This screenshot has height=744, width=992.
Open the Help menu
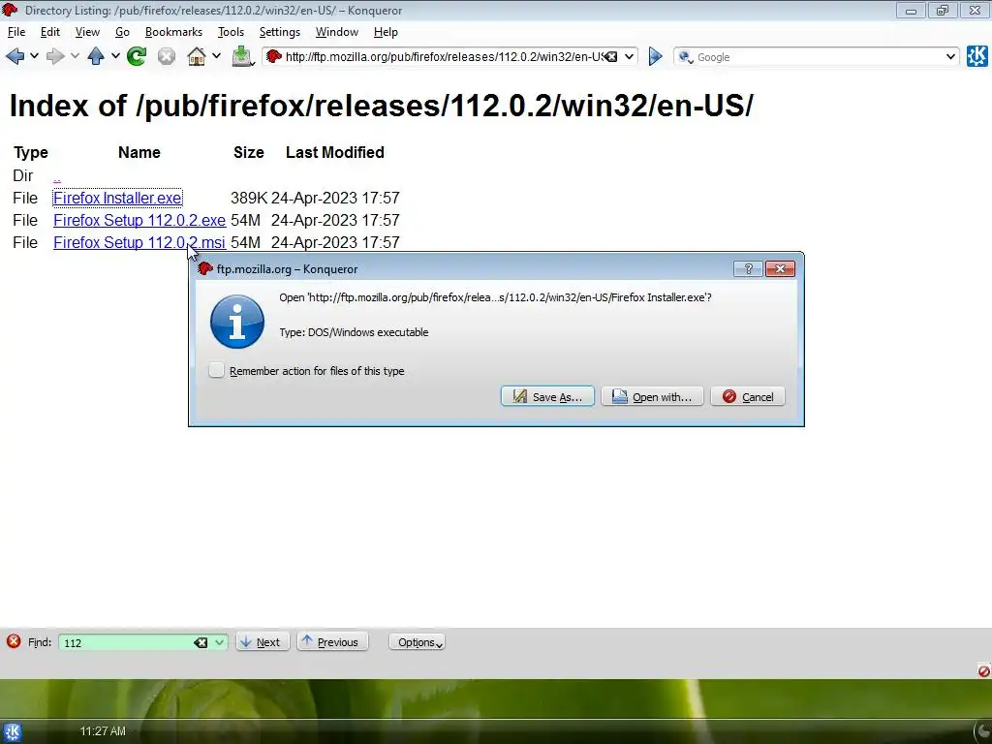[x=386, y=32]
